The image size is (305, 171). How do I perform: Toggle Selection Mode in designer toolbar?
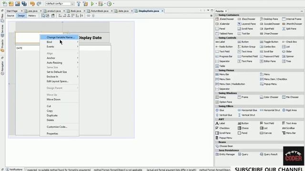coord(43,16)
